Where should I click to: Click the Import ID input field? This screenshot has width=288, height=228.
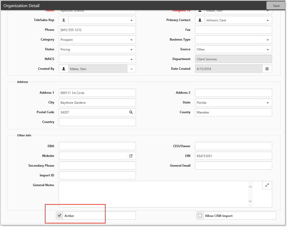(97, 175)
